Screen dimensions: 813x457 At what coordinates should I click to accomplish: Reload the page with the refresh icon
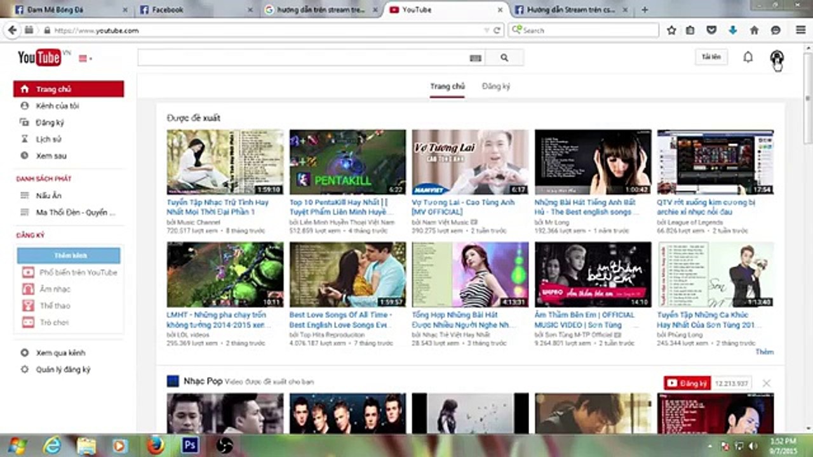497,30
